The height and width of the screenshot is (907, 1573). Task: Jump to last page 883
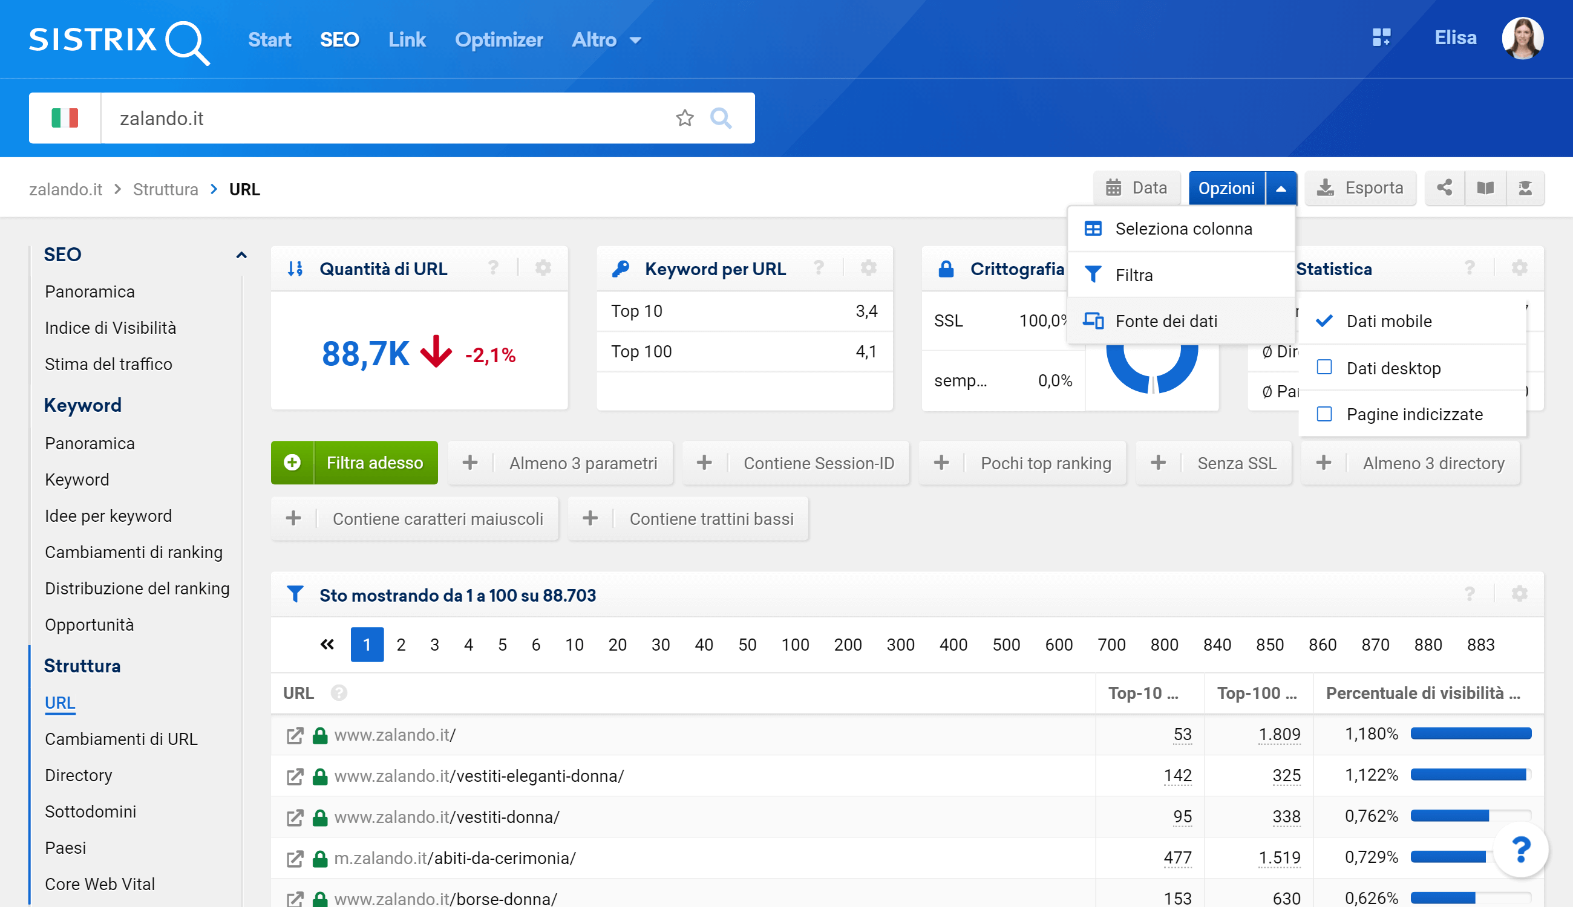click(1480, 644)
